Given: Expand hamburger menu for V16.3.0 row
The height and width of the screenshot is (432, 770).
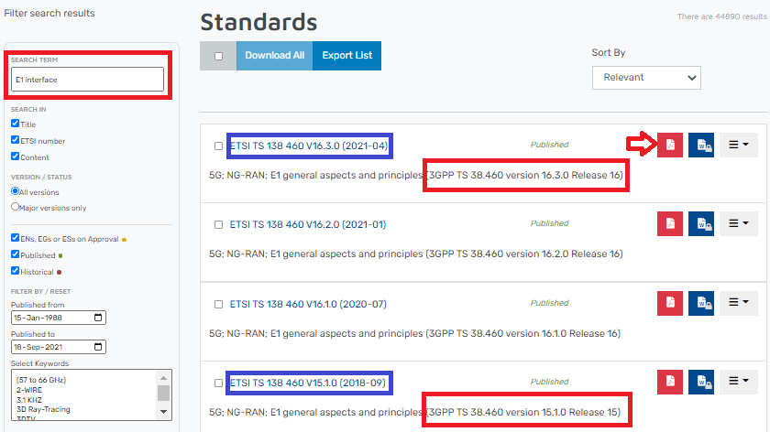Looking at the screenshot, I should click(738, 146).
